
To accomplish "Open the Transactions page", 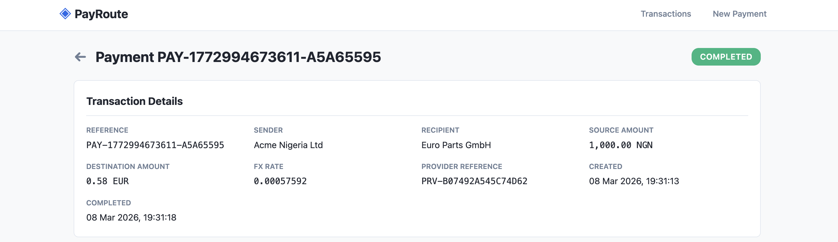I will [x=666, y=14].
